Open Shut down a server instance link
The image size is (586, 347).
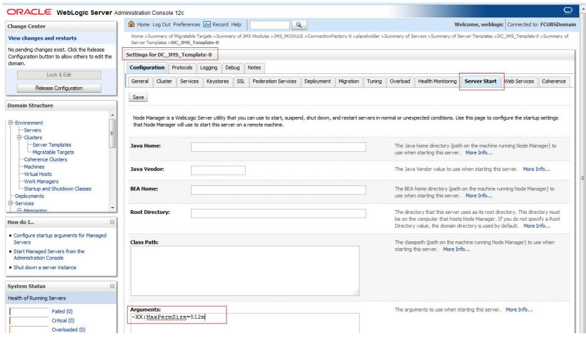45,267
